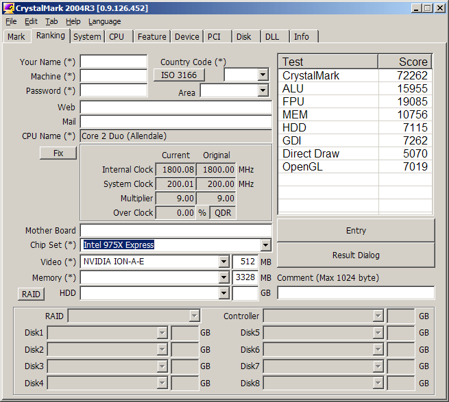The image size is (449, 402).
Task: Switch to the Mark tab
Action: point(16,36)
